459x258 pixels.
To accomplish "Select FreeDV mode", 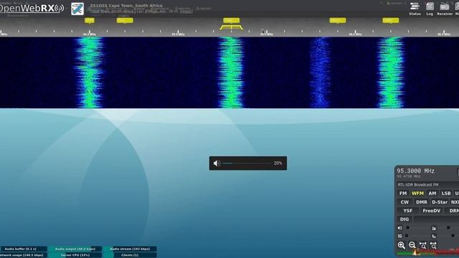I will coord(432,211).
